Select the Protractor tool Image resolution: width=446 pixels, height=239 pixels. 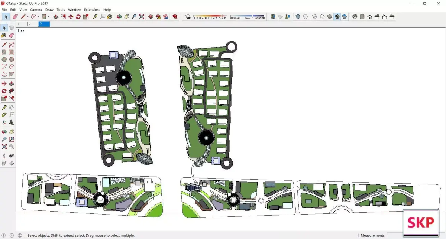tap(4, 115)
